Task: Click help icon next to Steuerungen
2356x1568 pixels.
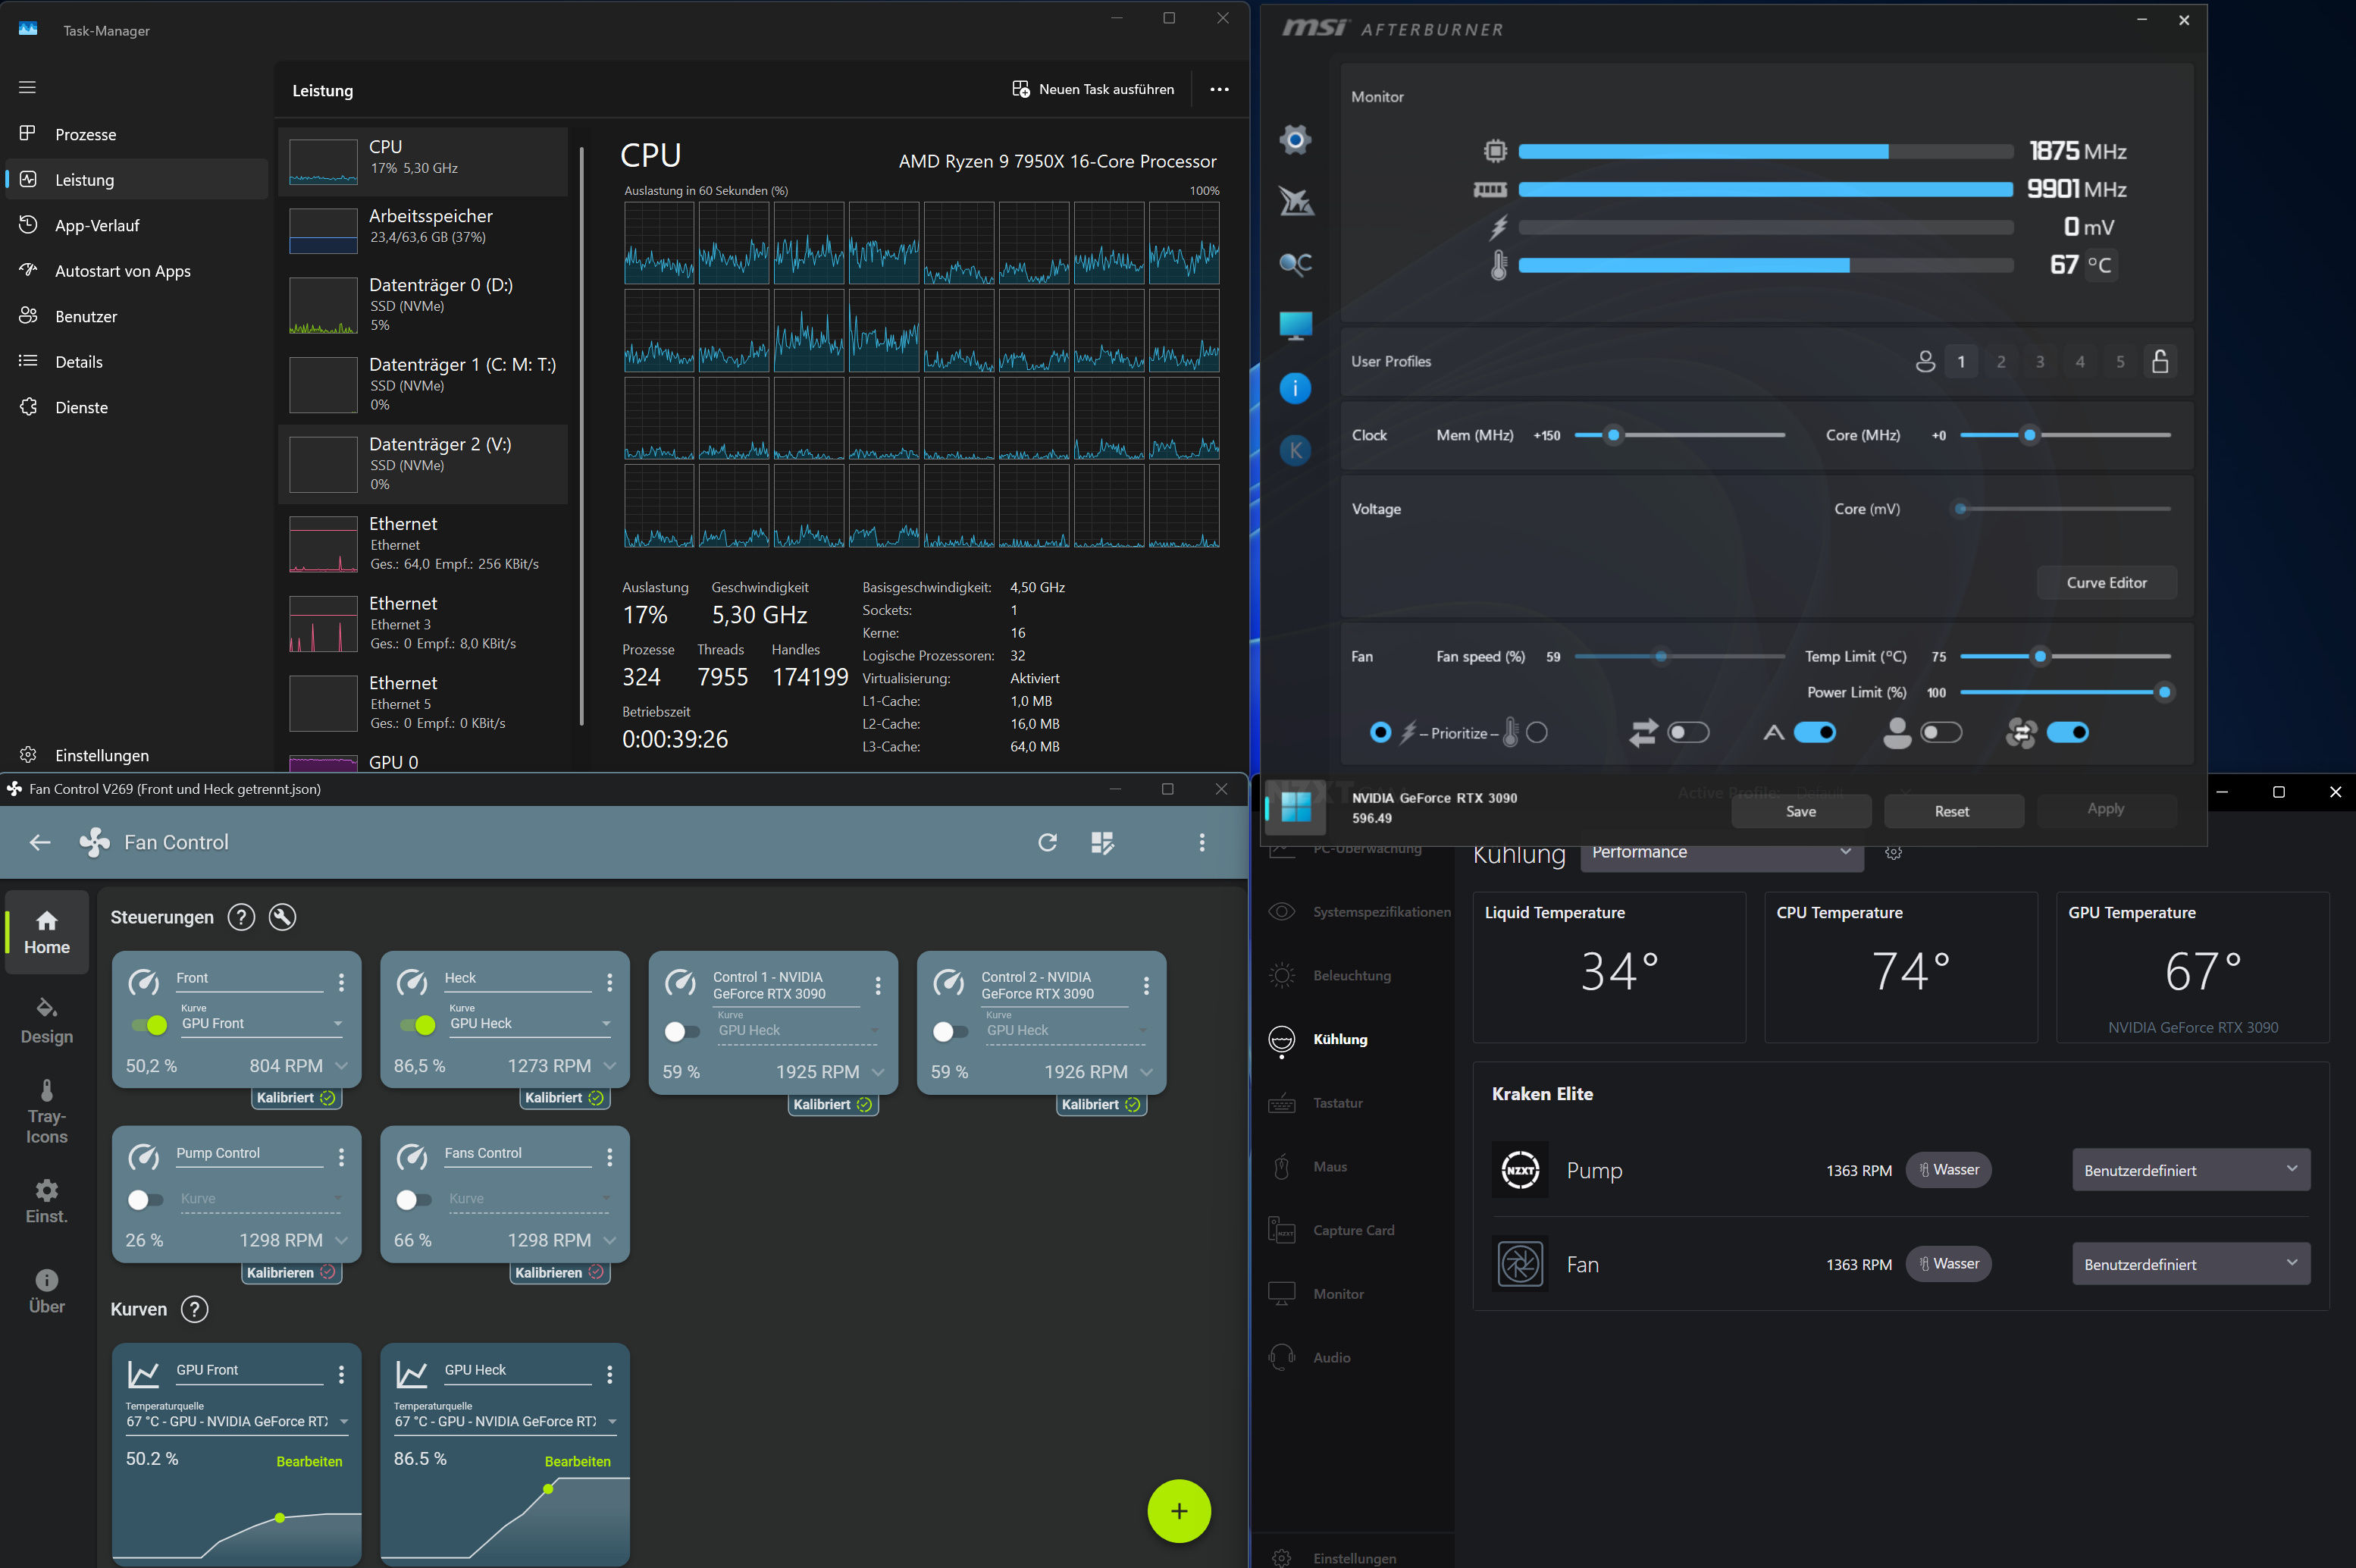Action: 241,917
